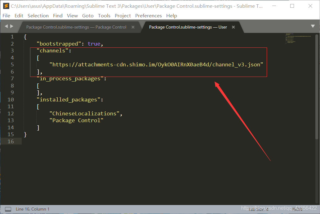Viewport: 320px width, 214px height.
Task: Click the channel_v3.json URL string
Action: coord(156,65)
